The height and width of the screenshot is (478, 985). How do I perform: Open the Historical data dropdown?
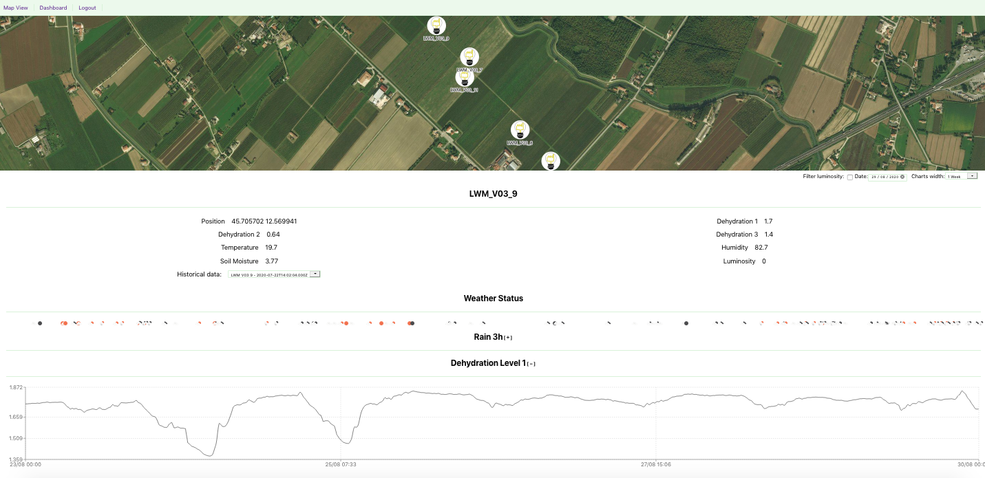pos(274,274)
